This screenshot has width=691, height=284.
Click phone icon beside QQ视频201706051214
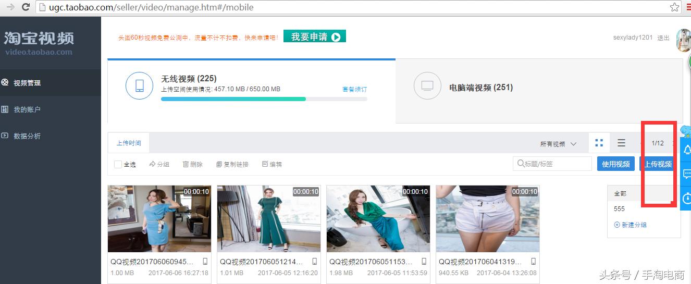click(x=314, y=262)
